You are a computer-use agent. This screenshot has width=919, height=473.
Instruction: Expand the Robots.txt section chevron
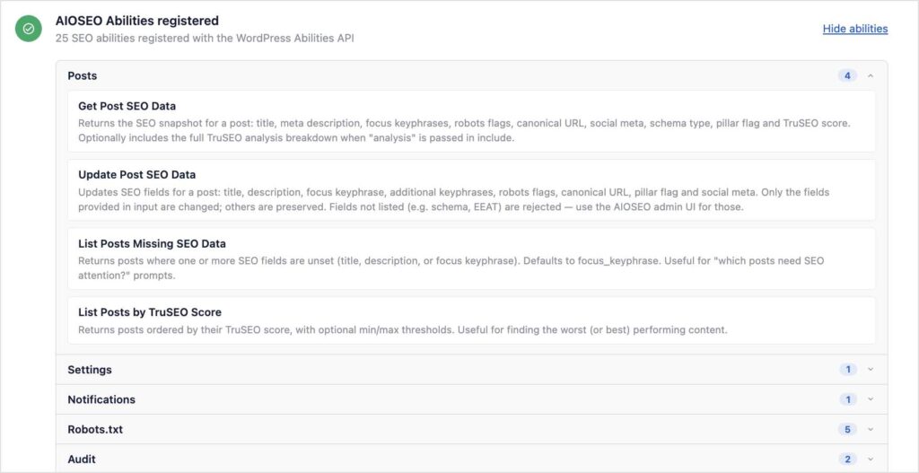871,430
